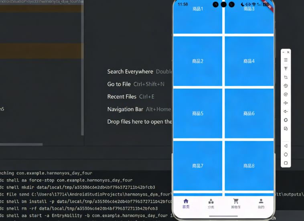Click the overlapping-squares icon in emulator toolbar
Screen dimensions: 304x221
286,128
